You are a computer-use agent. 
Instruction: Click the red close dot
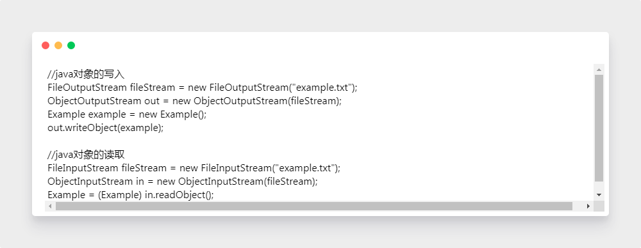pyautogui.click(x=46, y=45)
